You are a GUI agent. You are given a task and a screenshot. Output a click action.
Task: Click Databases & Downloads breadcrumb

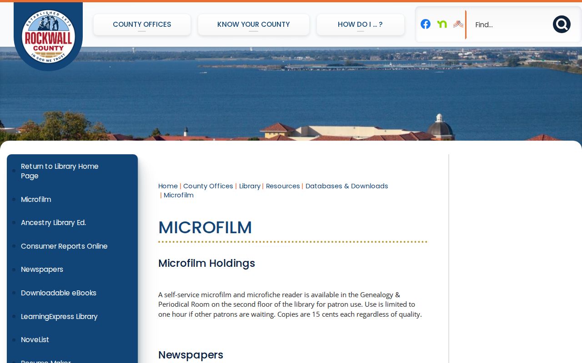coord(347,186)
